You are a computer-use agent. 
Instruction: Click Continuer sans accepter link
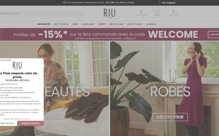tap(5, 60)
